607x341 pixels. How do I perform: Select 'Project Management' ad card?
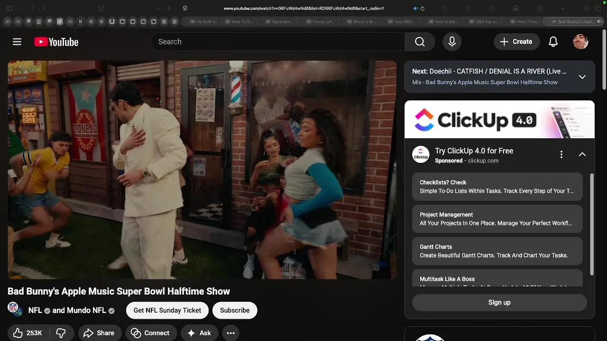click(x=497, y=219)
